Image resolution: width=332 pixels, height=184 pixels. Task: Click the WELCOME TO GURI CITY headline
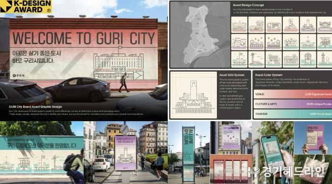click(x=84, y=38)
